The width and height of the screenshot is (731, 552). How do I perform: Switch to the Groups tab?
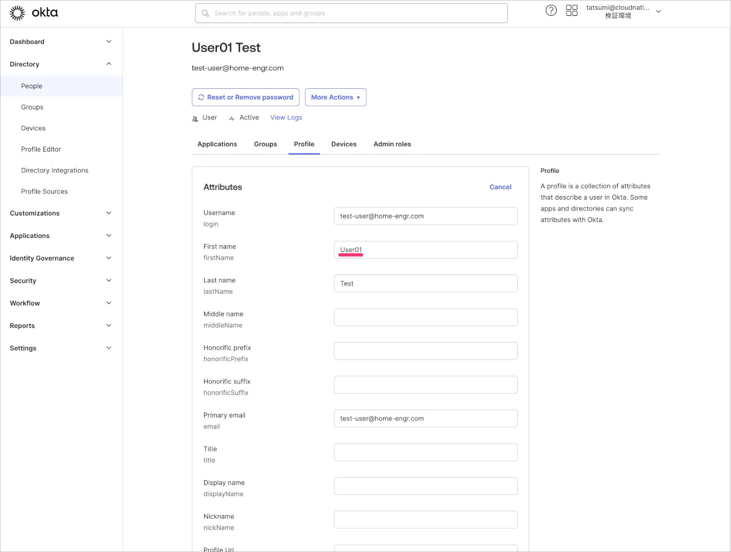pos(265,144)
